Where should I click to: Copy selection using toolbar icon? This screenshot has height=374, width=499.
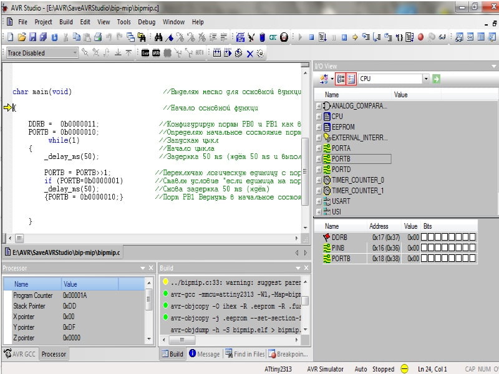click(x=76, y=37)
